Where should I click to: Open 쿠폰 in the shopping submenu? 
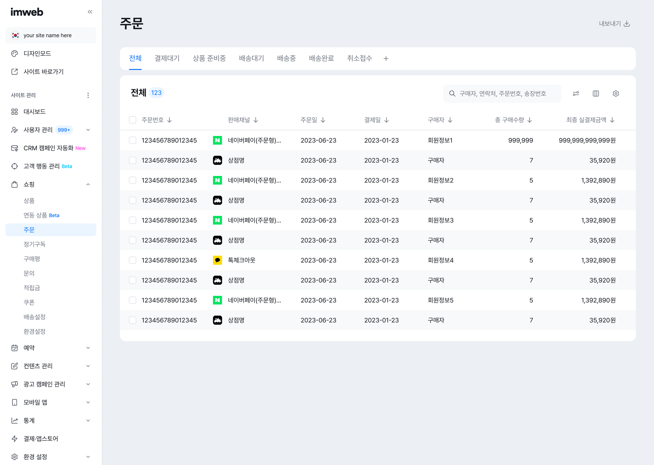coord(29,302)
